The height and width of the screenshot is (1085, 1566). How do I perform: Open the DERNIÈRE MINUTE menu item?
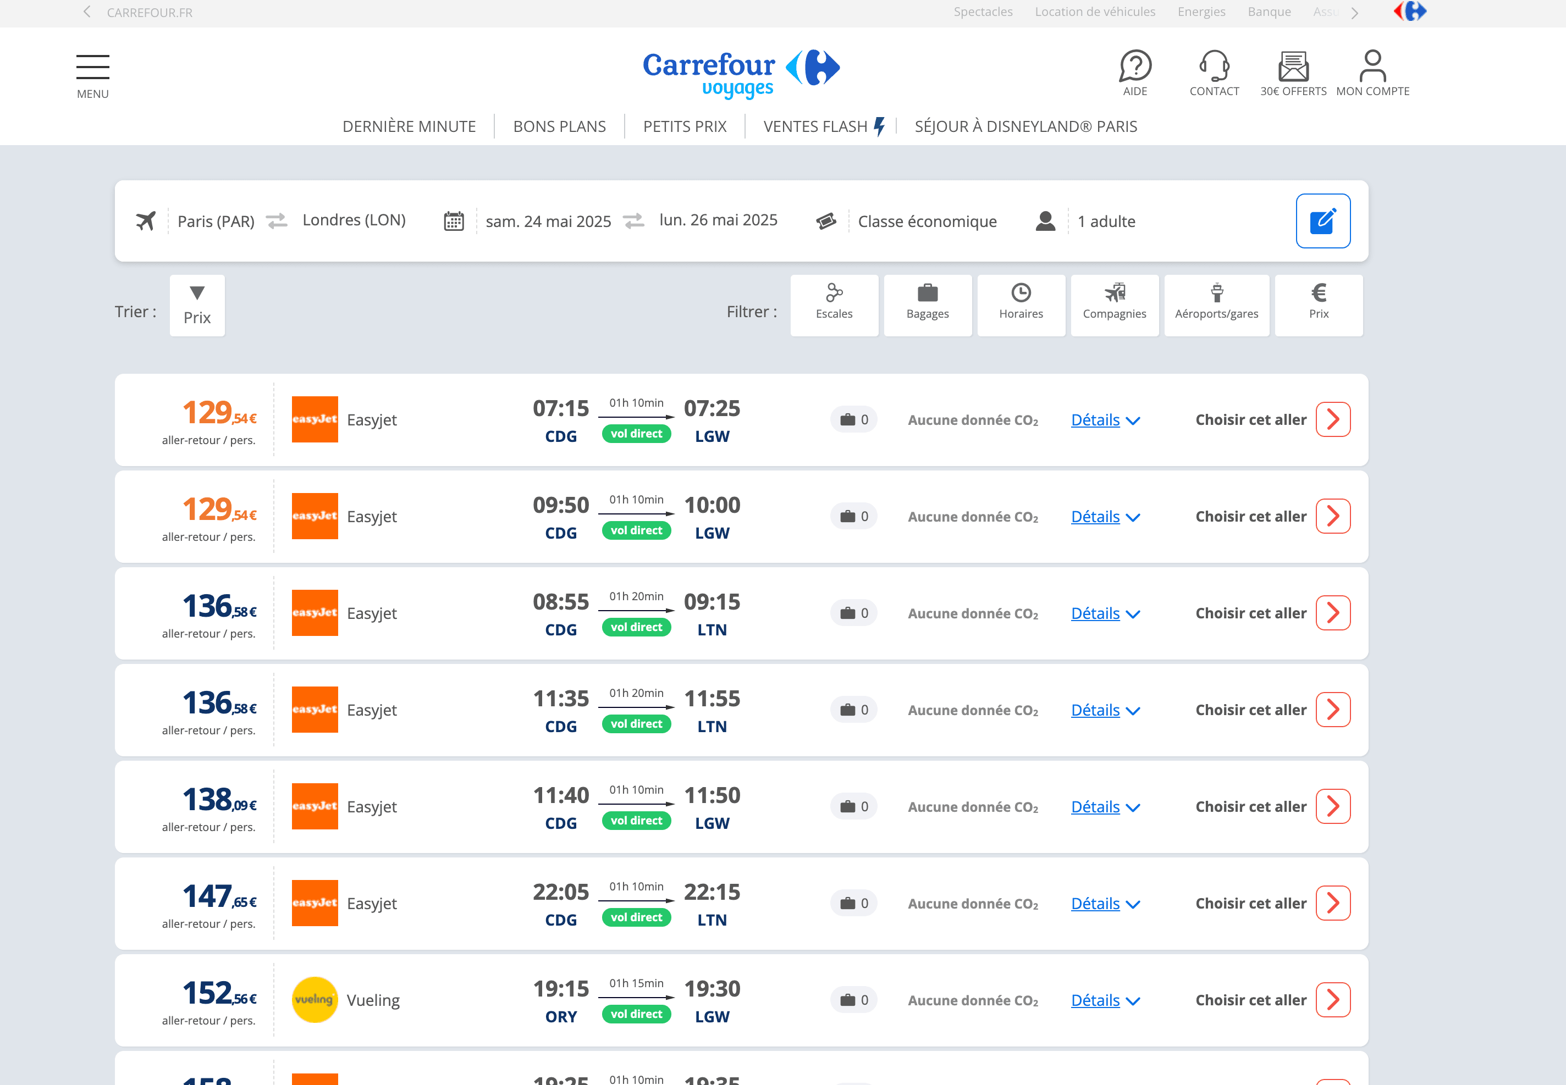pyautogui.click(x=409, y=126)
